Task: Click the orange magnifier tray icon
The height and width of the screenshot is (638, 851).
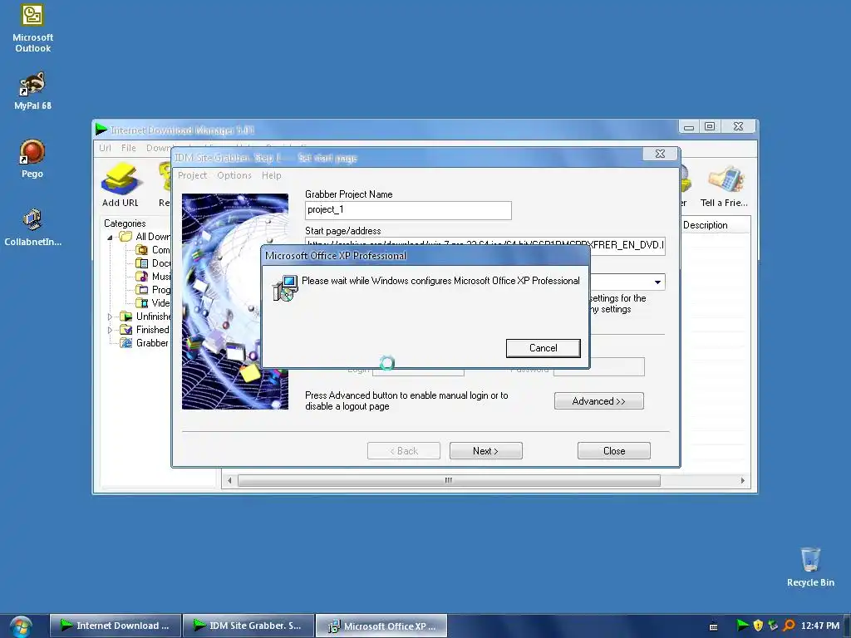Action: pos(790,626)
